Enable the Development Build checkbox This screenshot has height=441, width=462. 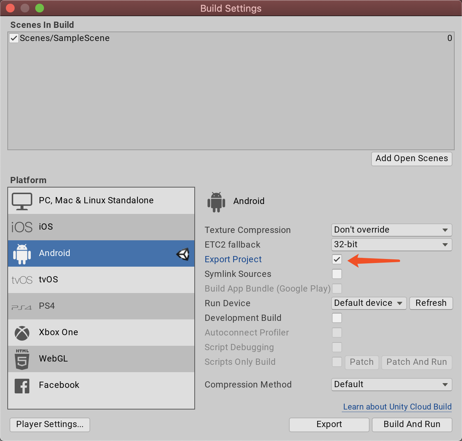click(x=337, y=318)
